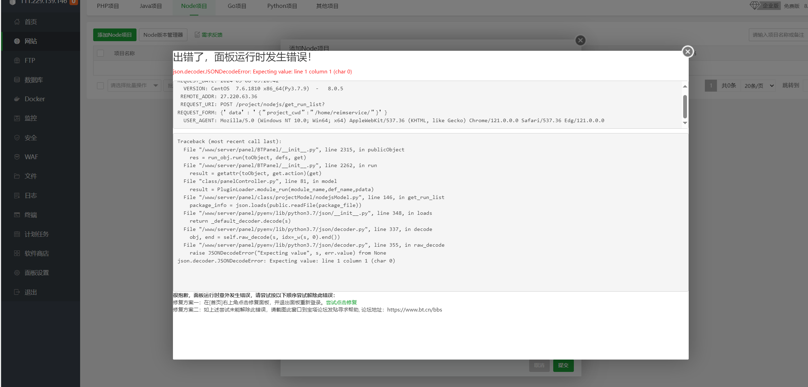Open 首页 in sidebar menu
This screenshot has height=387, width=808.
(x=31, y=22)
